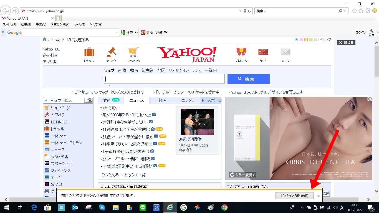379x213 pixels.
Task: Click the ログイン link in Google toolbar
Action: click(361, 32)
